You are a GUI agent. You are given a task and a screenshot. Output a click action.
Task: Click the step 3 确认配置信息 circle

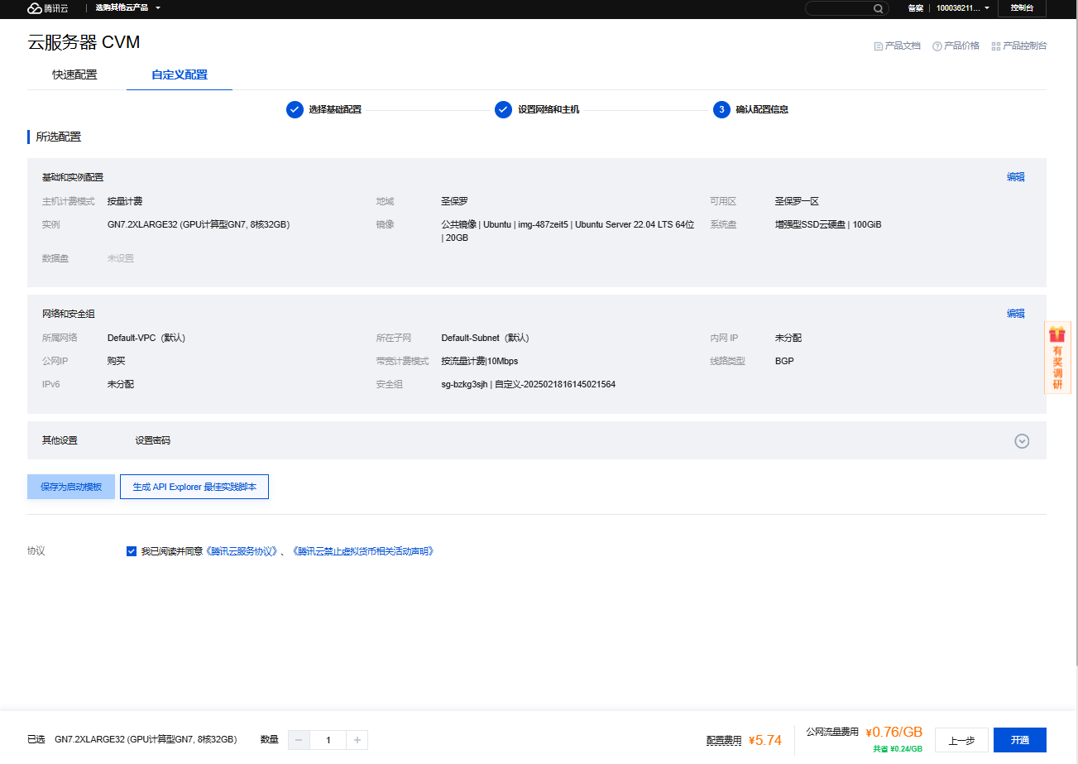721,109
